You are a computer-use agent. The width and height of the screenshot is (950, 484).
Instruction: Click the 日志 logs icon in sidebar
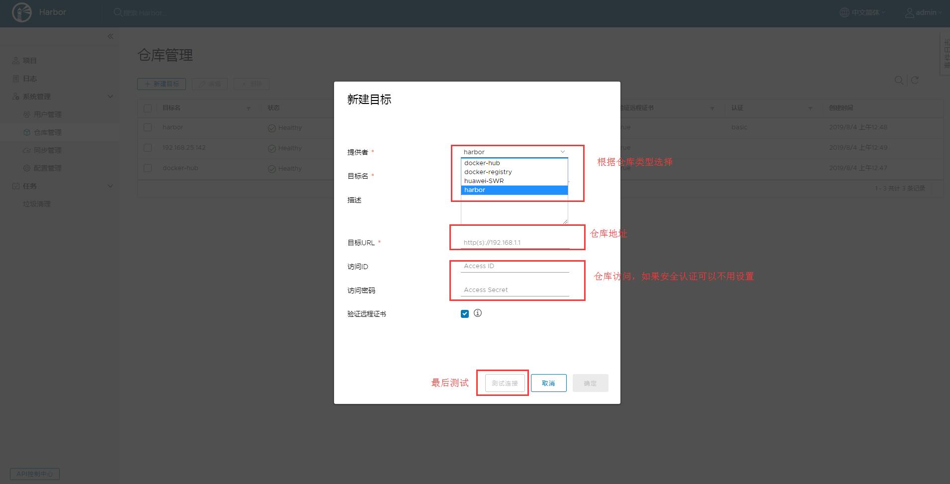(x=16, y=79)
